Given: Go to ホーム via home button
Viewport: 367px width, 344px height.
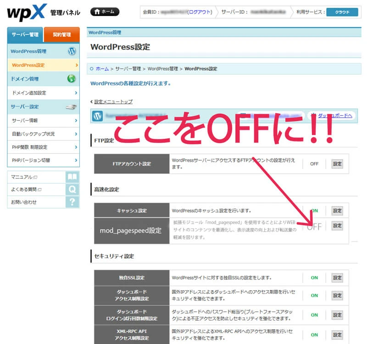Looking at the screenshot, I should 105,12.
